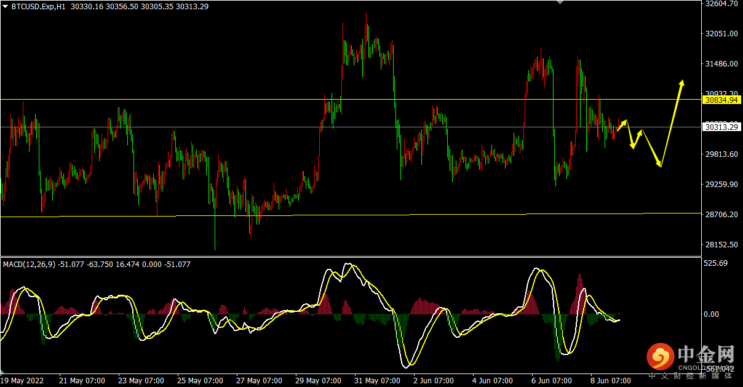Click the 23 May 07:00 time label

[141, 381]
